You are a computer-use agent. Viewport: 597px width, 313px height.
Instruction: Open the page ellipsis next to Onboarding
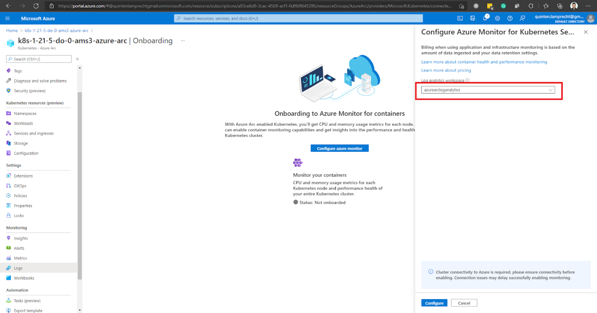[182, 41]
